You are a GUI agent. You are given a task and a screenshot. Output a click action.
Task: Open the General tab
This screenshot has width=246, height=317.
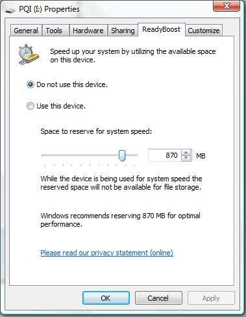(x=26, y=31)
